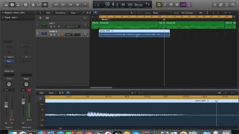239x134 pixels.
Task: Start playback with Play button
Action: (x=78, y=5)
